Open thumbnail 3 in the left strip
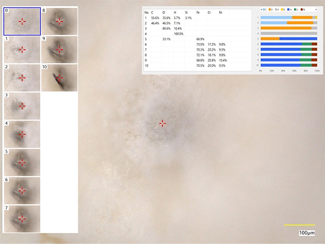 point(22,106)
